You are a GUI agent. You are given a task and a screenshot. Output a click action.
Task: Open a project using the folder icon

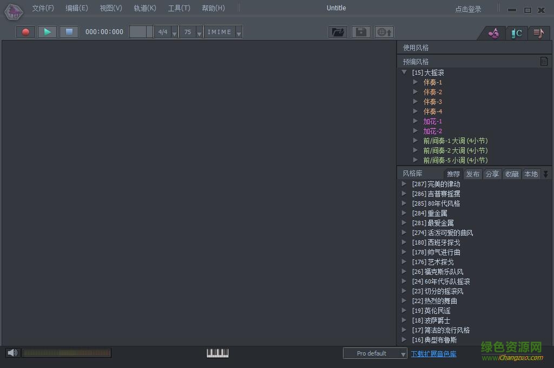point(338,31)
